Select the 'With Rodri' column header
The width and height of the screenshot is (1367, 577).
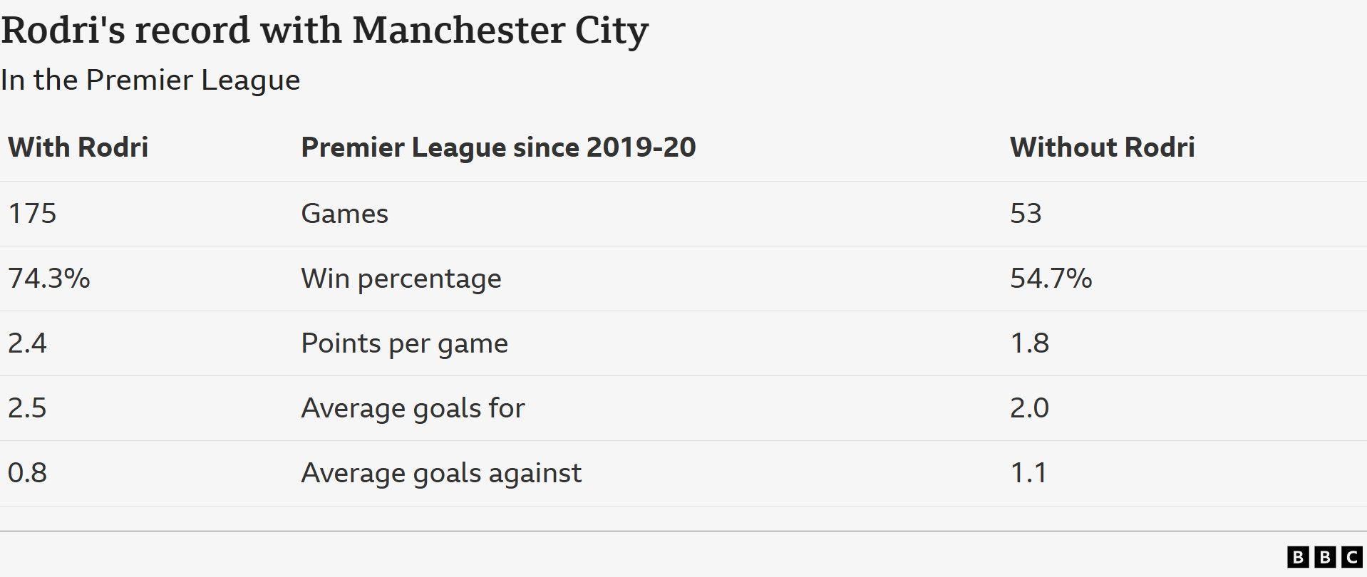point(78,147)
